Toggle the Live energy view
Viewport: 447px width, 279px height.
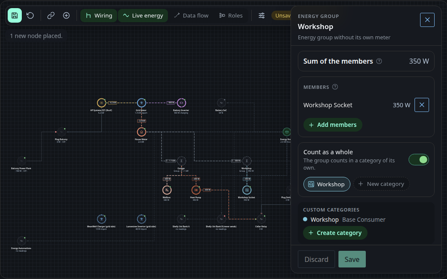pos(143,15)
